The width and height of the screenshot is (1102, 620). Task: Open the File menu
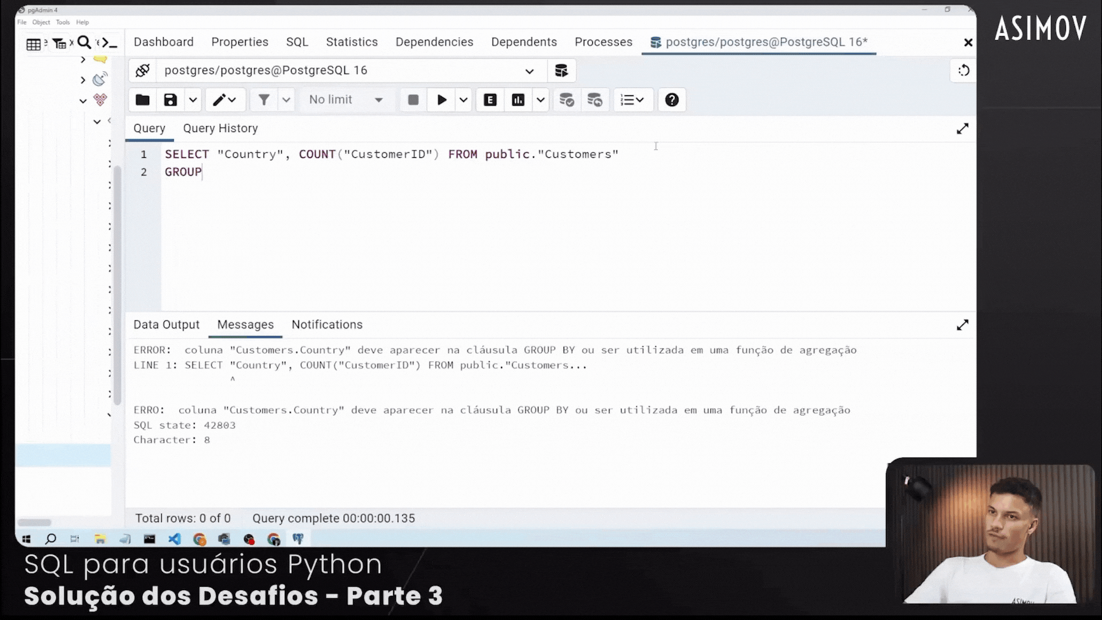(22, 22)
